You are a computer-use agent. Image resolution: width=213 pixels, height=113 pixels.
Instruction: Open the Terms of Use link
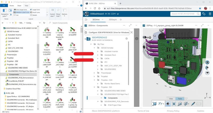click(143, 111)
